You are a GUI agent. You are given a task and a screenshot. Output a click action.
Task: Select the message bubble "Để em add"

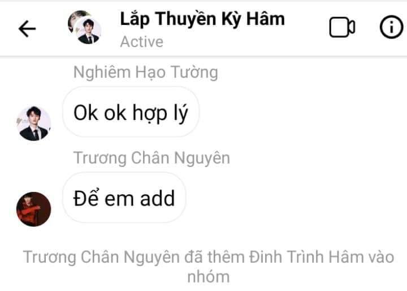(x=124, y=198)
